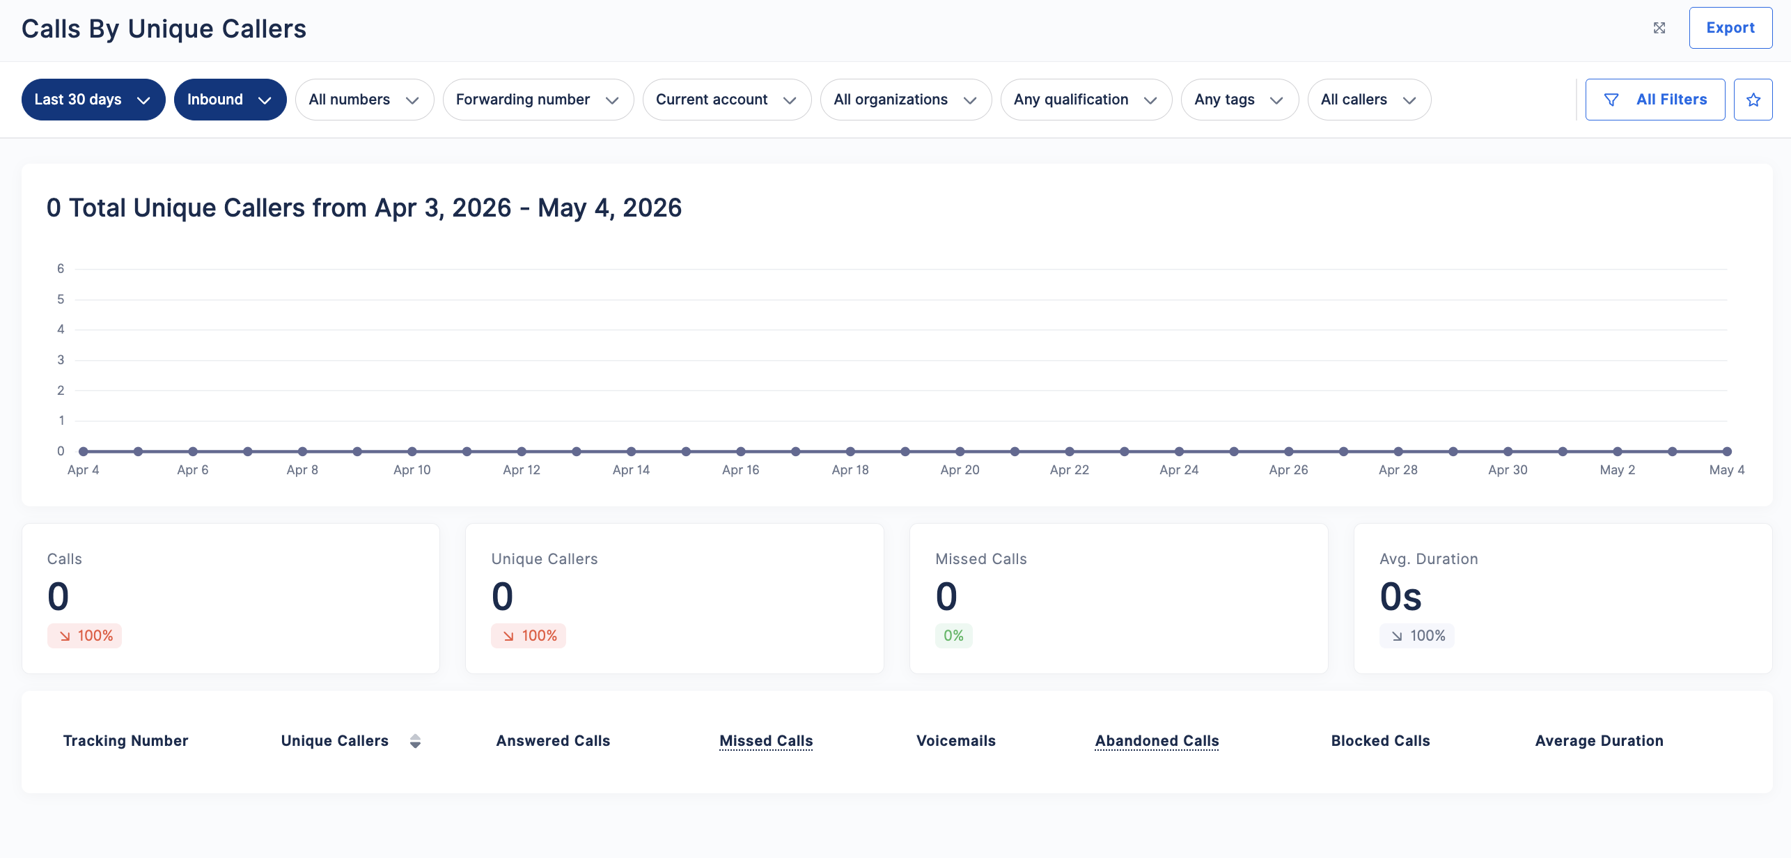The image size is (1791, 858).
Task: Select the Apr 4 data point on chart
Action: pos(84,451)
